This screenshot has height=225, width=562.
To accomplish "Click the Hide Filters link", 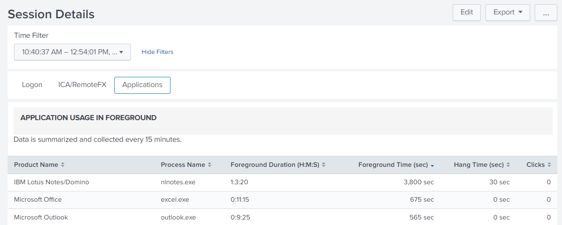I will point(157,52).
